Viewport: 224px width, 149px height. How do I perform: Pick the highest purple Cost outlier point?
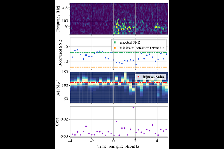tap(133, 108)
